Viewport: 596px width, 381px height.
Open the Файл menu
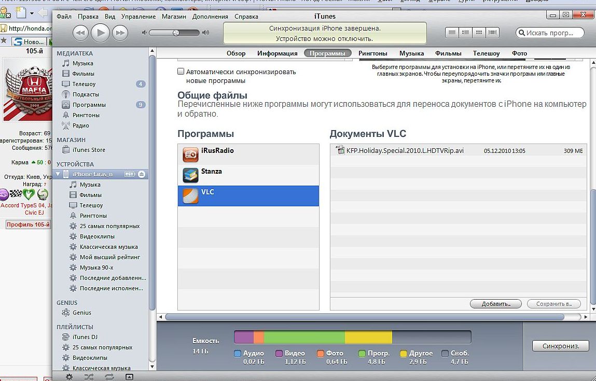coord(64,17)
